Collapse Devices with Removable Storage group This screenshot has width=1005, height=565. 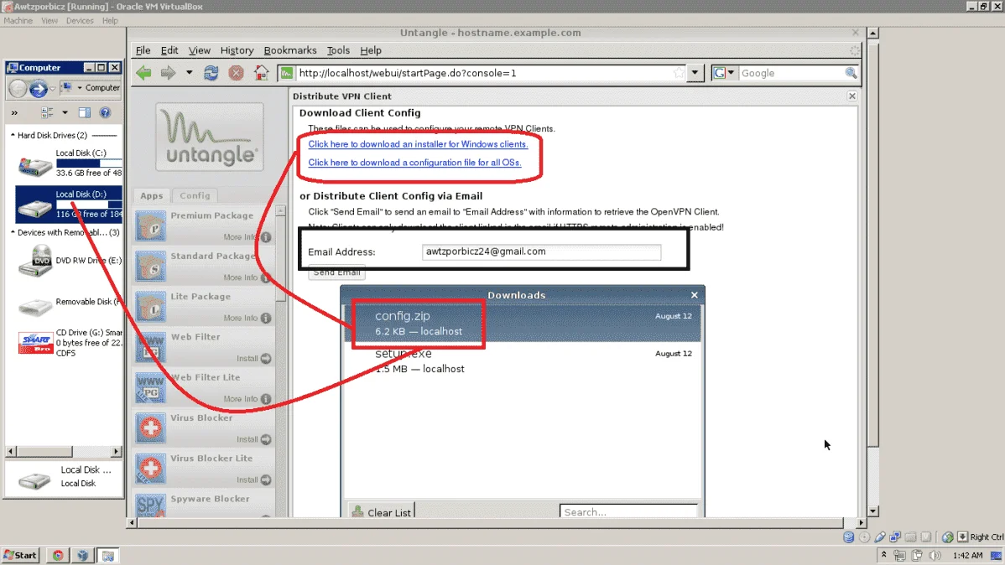click(13, 232)
